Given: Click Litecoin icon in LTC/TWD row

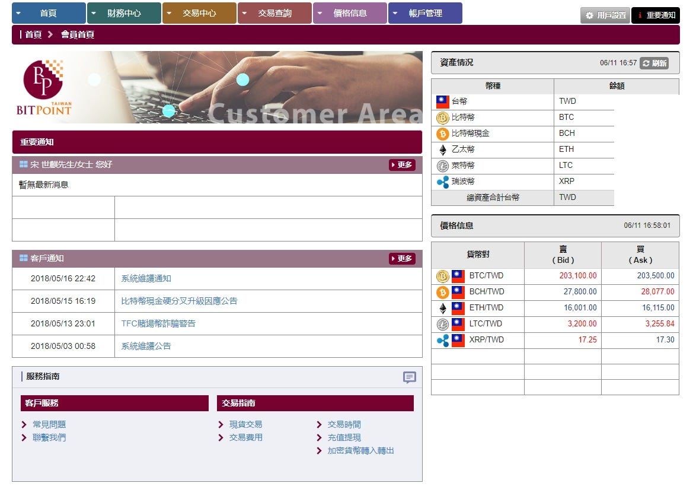Looking at the screenshot, I should (x=443, y=324).
